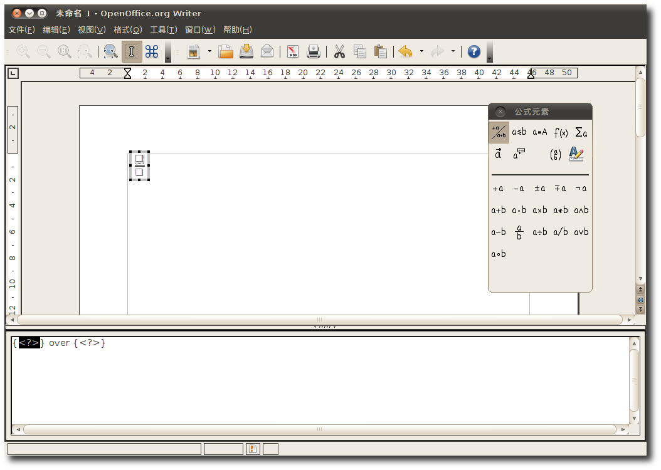
Task: Select the Others category with speech bubble
Action: tap(519, 154)
